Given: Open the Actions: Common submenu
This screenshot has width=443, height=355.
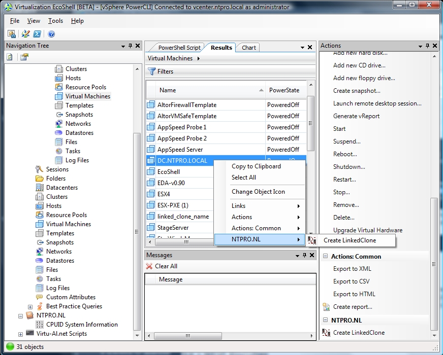Looking at the screenshot, I should [260, 228].
